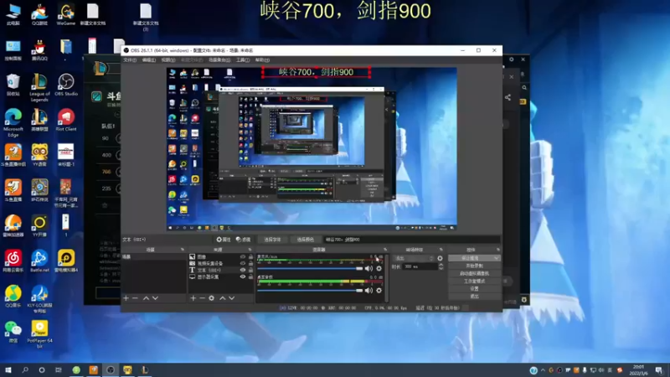This screenshot has height=377, width=670.
Task: Click the transition duration input field
Action: pyautogui.click(x=420, y=266)
